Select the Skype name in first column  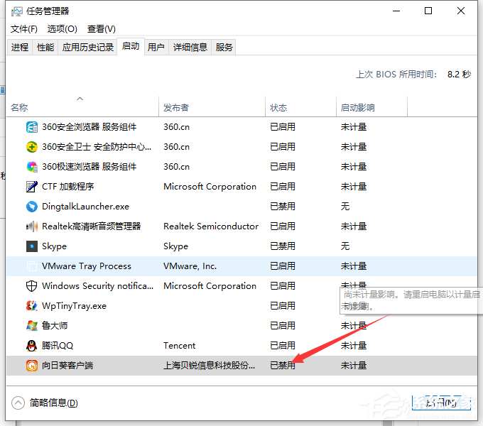[x=54, y=246]
